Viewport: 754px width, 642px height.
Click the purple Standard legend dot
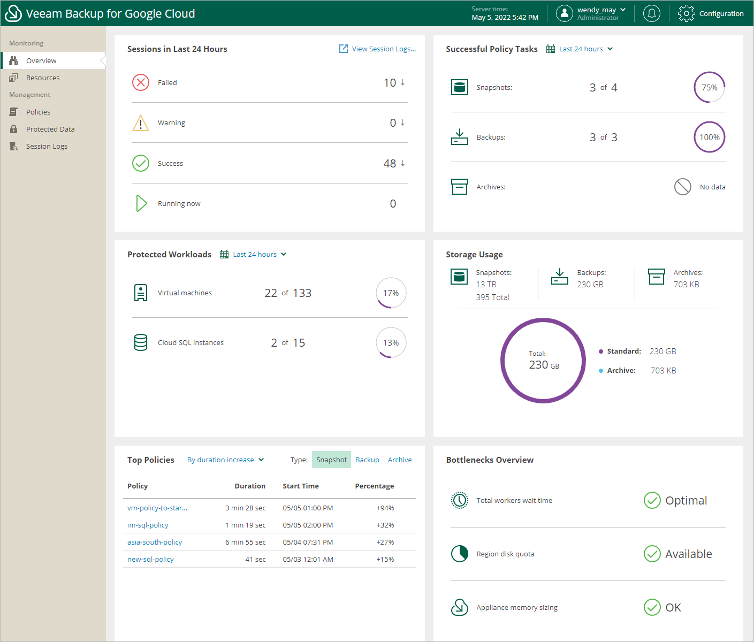601,351
